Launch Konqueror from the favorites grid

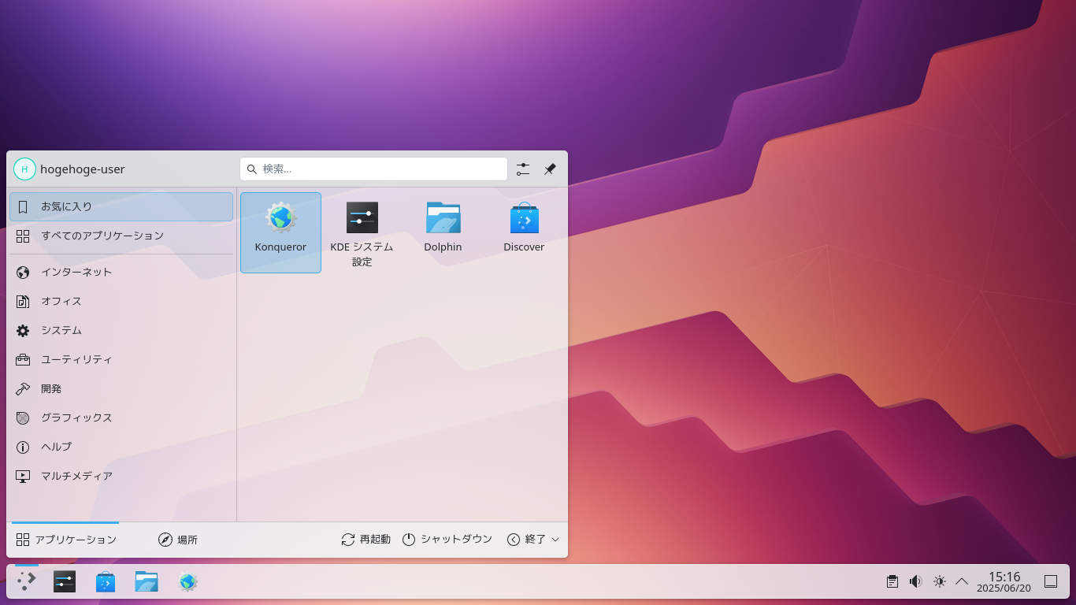click(x=280, y=232)
